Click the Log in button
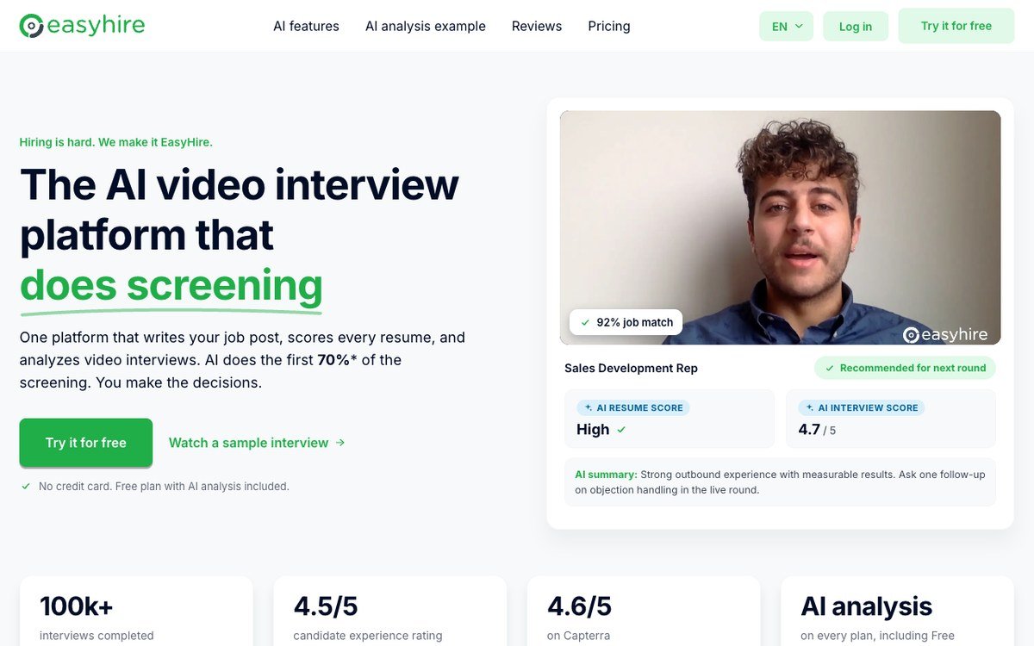The height and width of the screenshot is (646, 1034). click(x=856, y=27)
